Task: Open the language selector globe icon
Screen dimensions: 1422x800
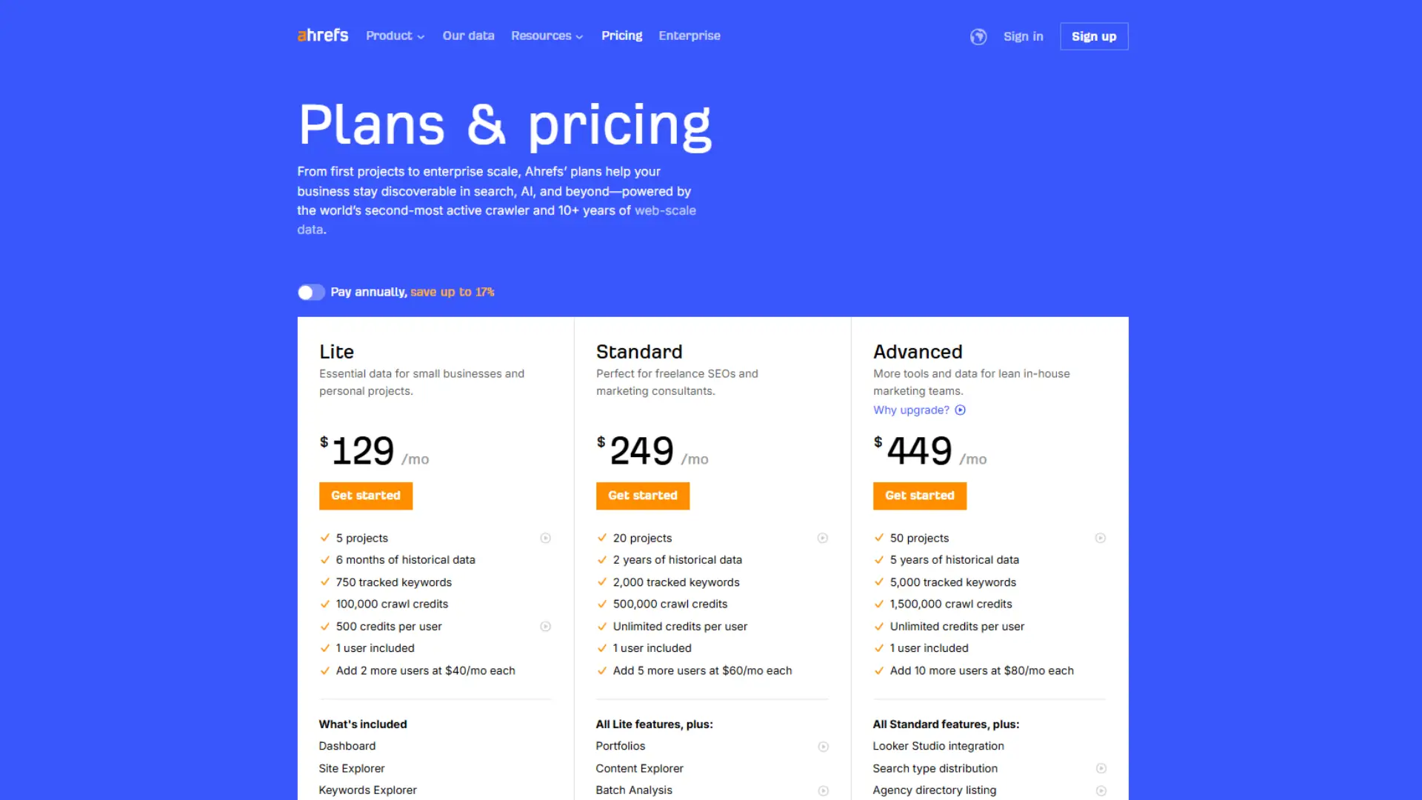Action: point(978,36)
